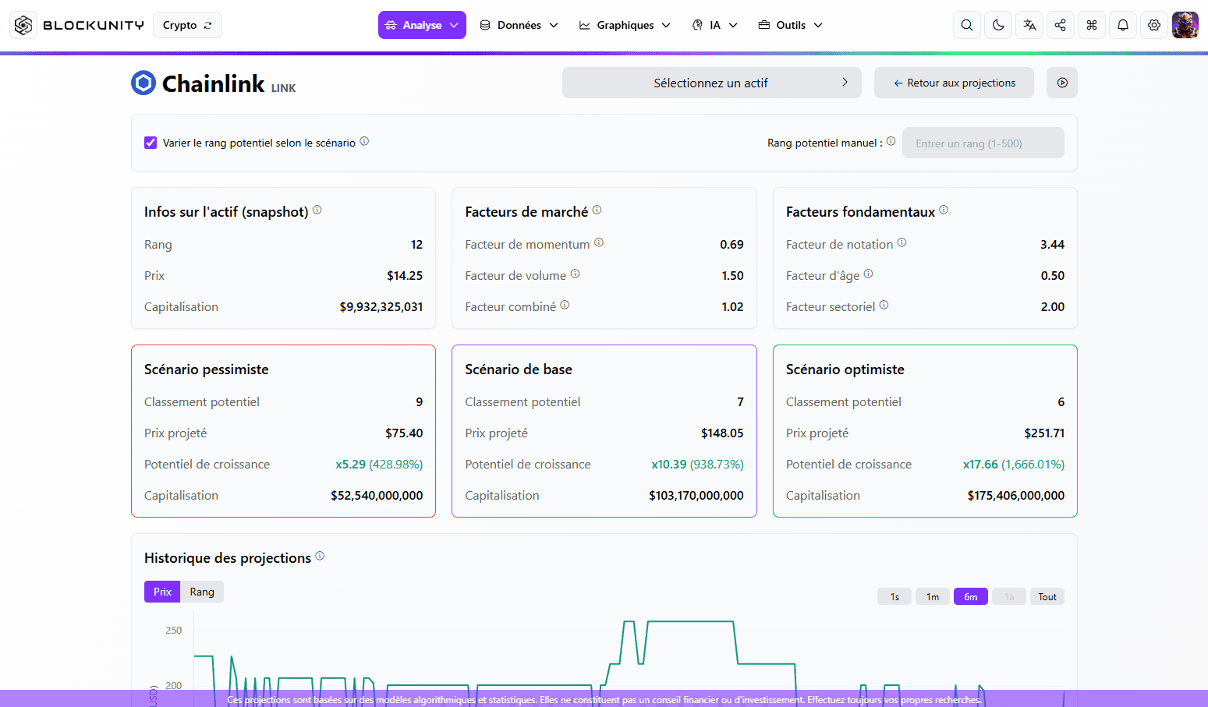Open the command shortcut icon
This screenshot has height=707, width=1208.
(1092, 25)
